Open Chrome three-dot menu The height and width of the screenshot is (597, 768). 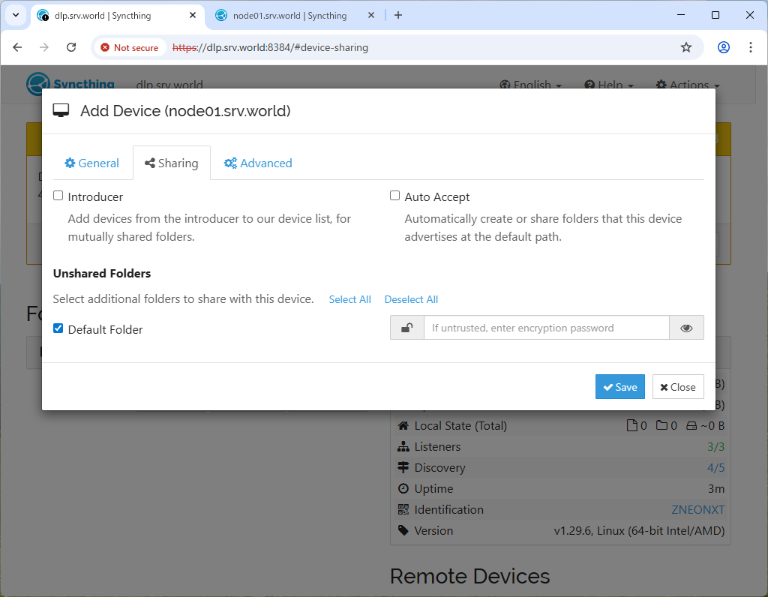coord(750,47)
